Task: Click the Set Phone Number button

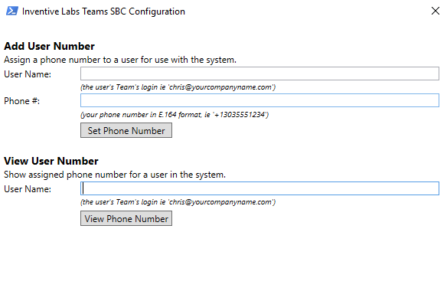Action: point(126,130)
